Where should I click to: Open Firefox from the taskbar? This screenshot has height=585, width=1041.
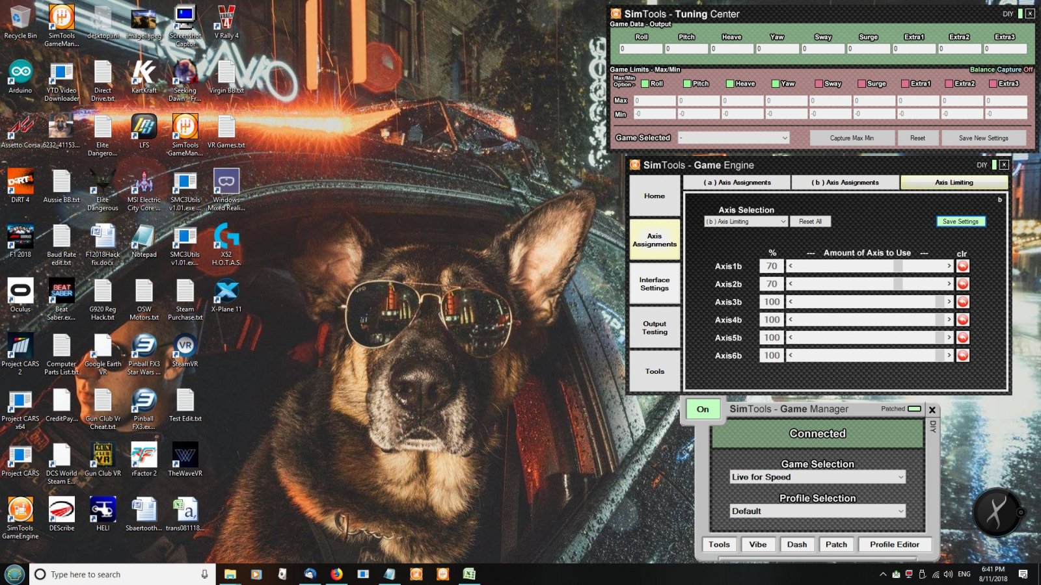click(x=336, y=574)
